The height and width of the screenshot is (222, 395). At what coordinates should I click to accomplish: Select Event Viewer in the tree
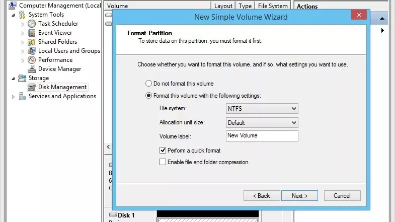tap(55, 33)
